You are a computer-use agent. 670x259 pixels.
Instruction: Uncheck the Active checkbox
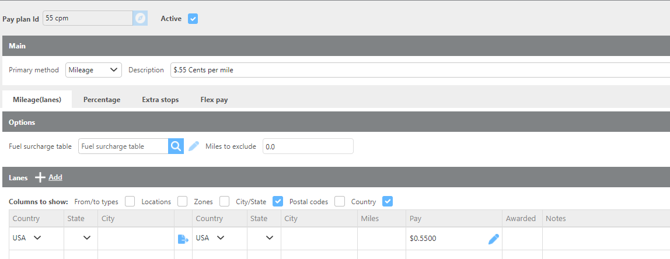tap(193, 19)
